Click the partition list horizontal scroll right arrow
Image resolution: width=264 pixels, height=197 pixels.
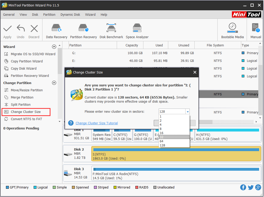[x=256, y=122]
